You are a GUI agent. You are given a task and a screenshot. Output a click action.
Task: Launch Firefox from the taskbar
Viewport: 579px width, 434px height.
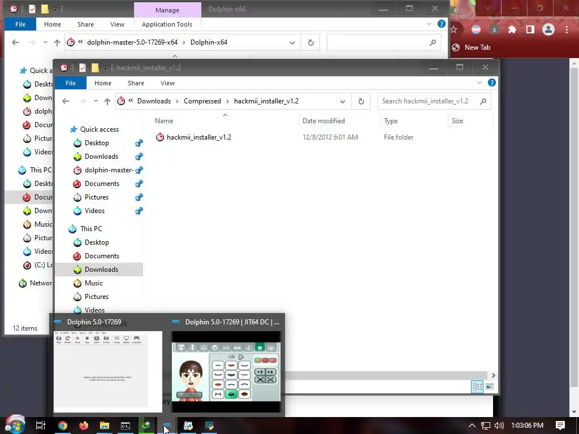84,426
